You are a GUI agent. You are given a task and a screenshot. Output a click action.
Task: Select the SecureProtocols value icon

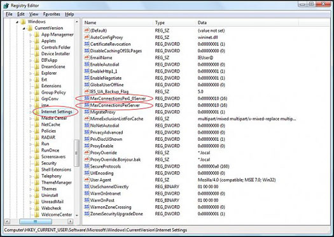[x=87, y=166]
